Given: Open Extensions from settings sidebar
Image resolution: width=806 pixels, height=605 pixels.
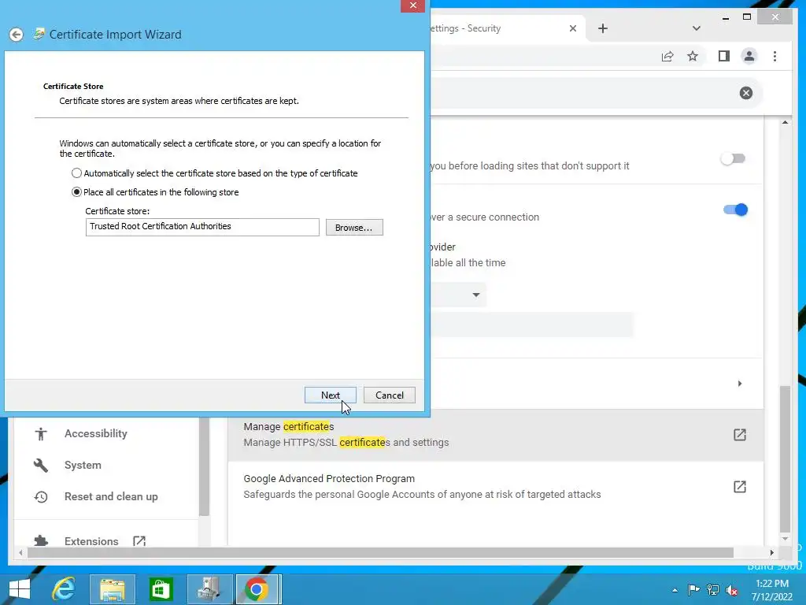Looking at the screenshot, I should [x=91, y=541].
